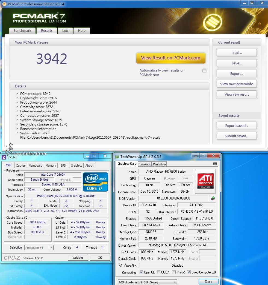
Task: Minimize the GPU-Z window
Action: coord(196,156)
